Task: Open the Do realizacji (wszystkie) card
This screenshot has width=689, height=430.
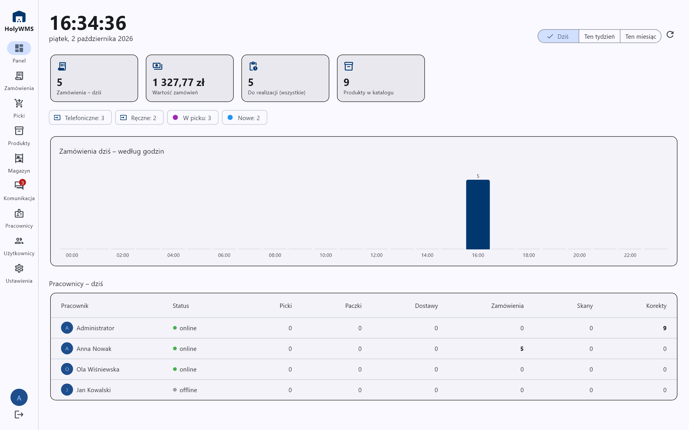Action: [x=285, y=78]
